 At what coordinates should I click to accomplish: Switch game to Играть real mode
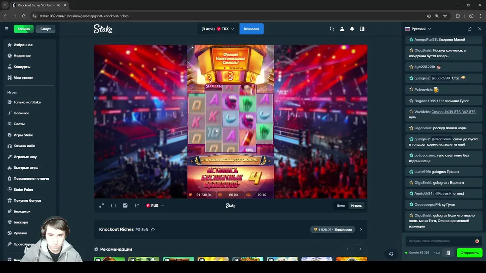[356, 206]
